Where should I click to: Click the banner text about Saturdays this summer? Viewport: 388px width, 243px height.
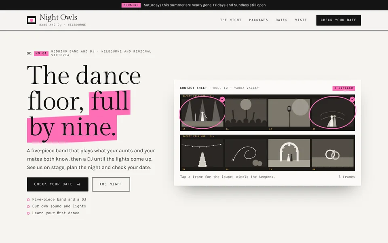205,5
